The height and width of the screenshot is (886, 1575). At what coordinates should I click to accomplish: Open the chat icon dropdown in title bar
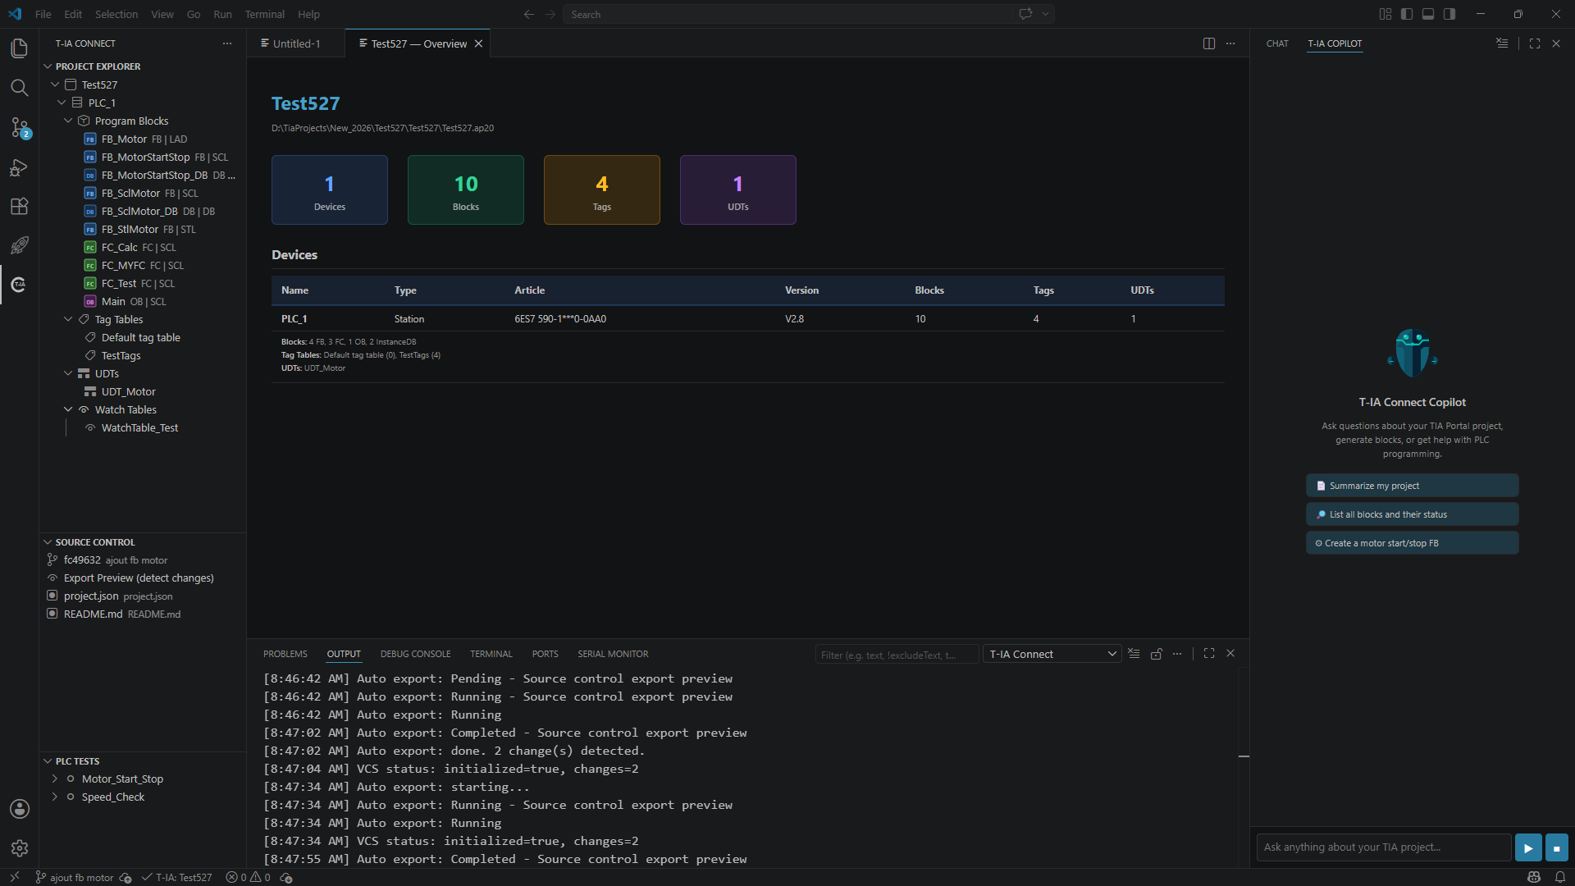(x=1045, y=14)
